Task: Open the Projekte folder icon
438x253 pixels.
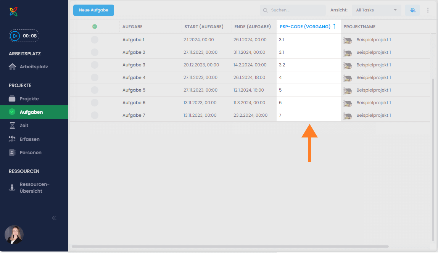Action: click(12, 98)
